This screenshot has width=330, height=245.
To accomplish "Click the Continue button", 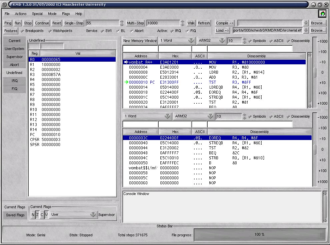I will pos(42,23).
